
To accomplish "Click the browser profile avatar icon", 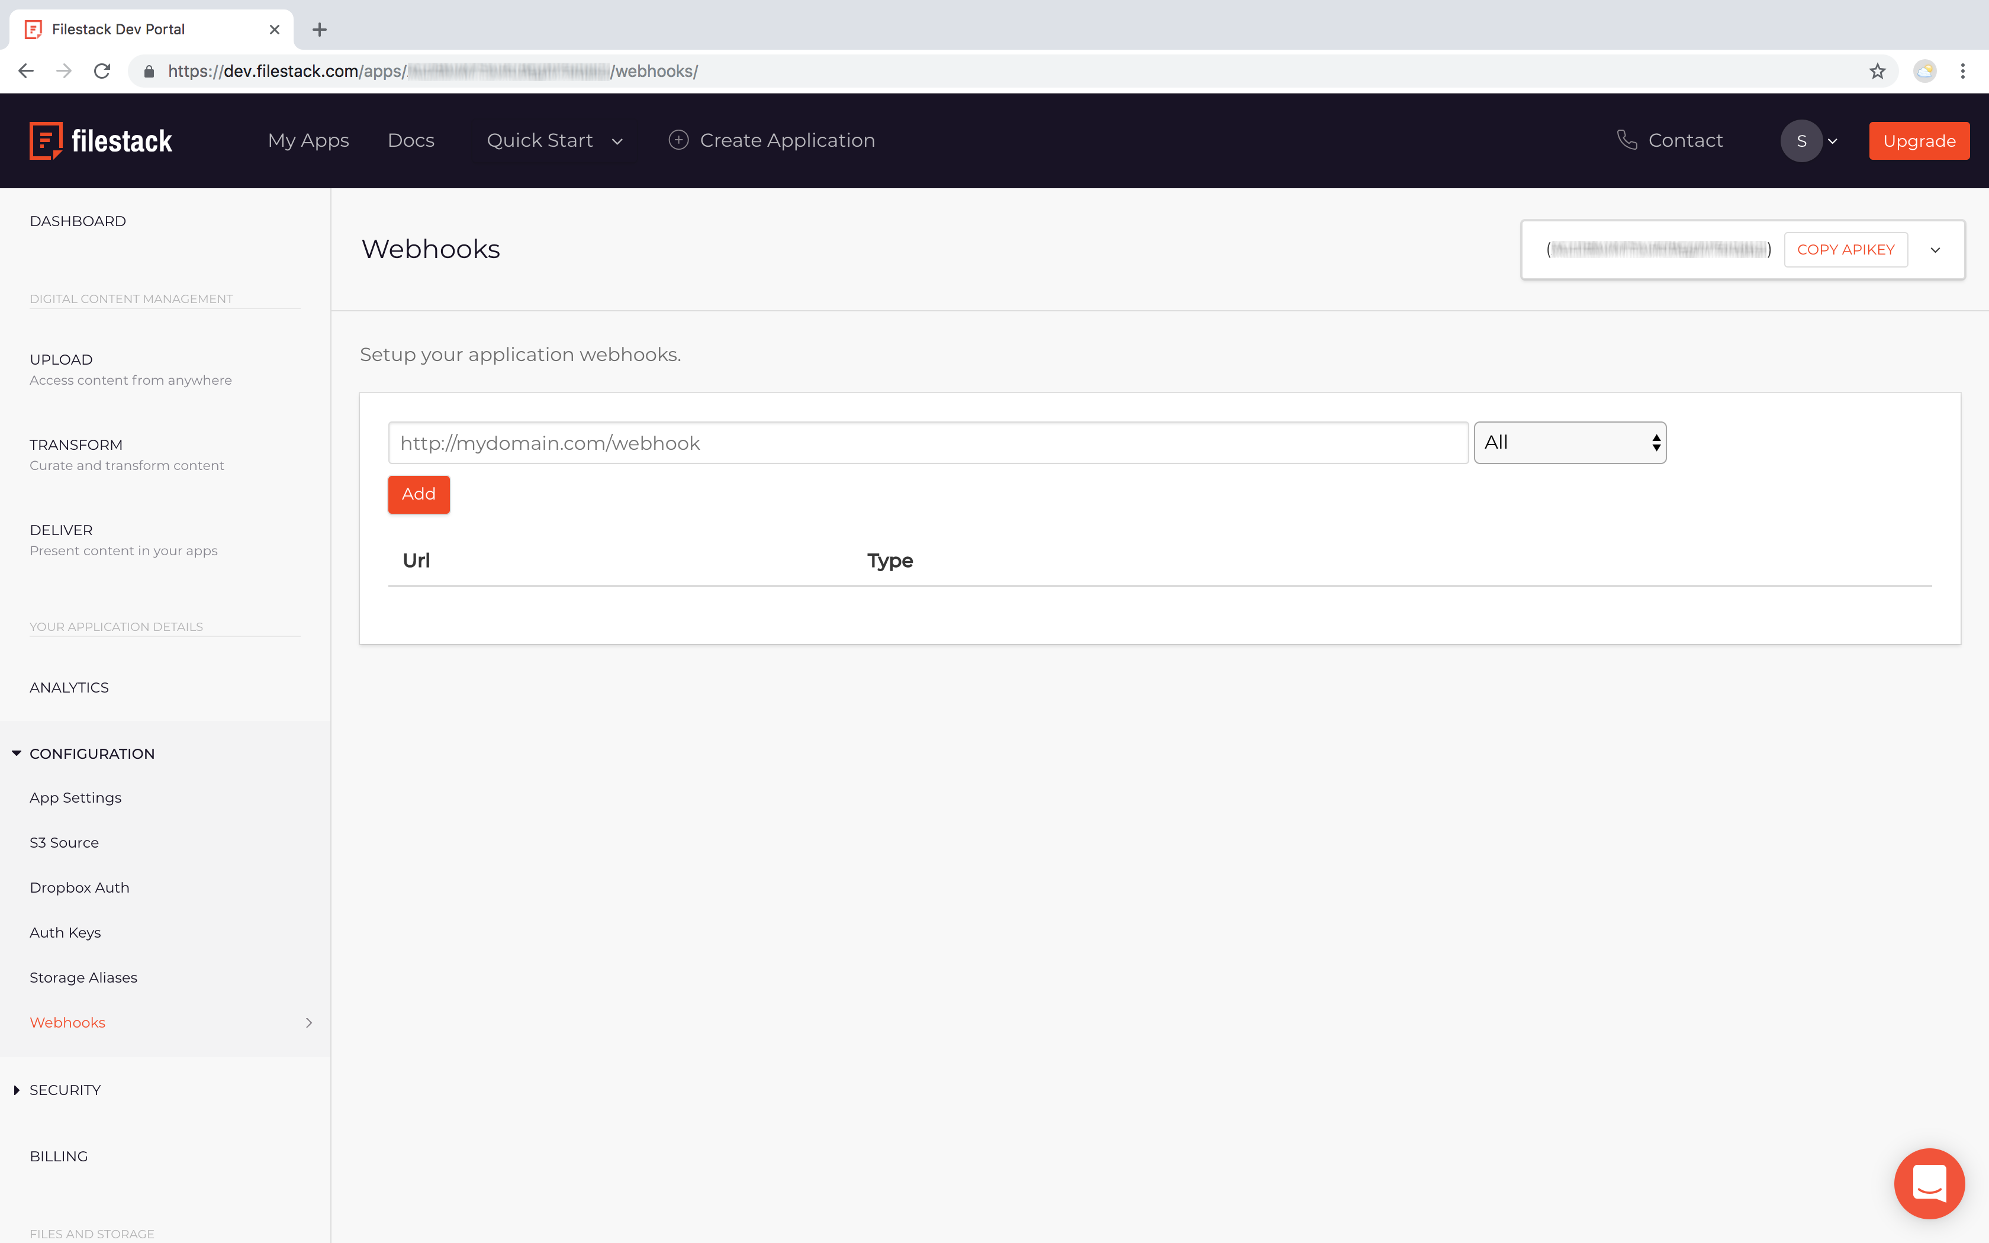I will coord(1925,70).
